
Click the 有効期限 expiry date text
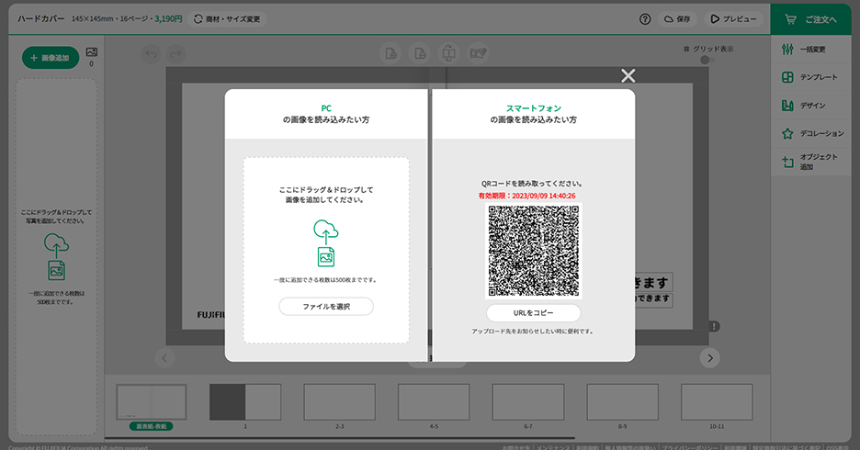click(526, 196)
